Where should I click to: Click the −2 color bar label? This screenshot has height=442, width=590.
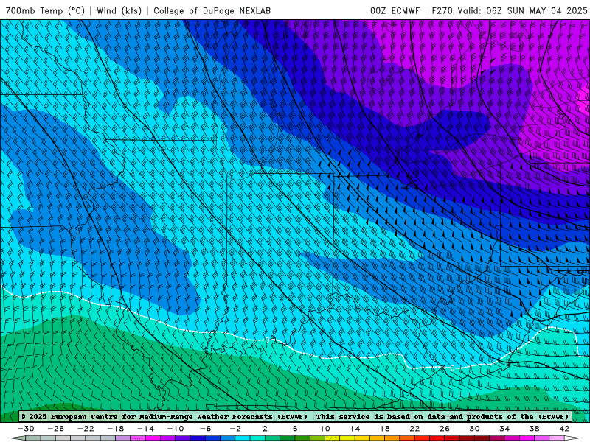[235, 429]
